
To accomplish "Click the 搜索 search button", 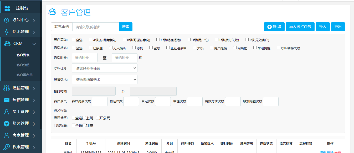I will (x=125, y=27).
